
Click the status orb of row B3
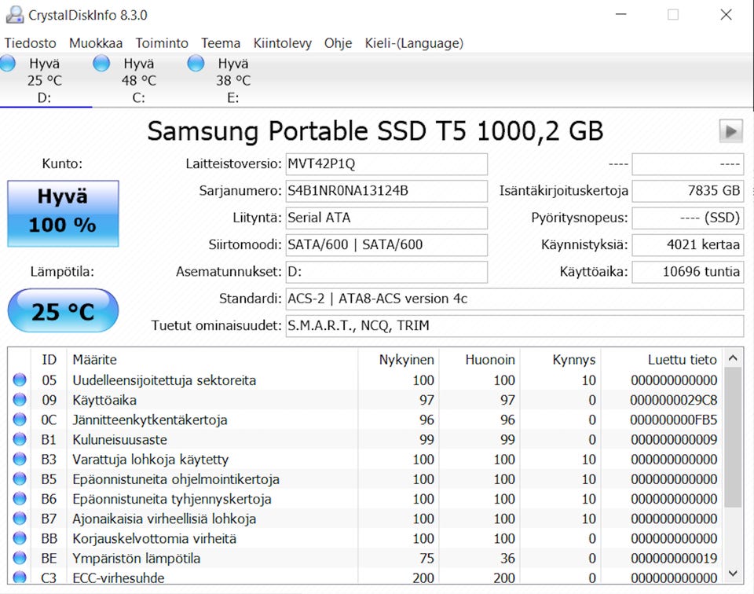20,460
